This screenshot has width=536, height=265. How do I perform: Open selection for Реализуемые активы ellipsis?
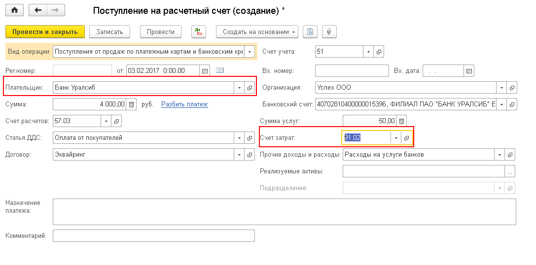pyautogui.click(x=510, y=171)
